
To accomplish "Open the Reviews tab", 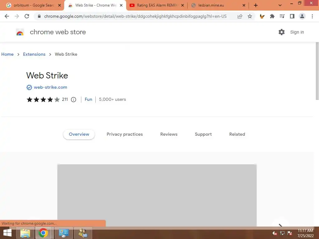I will click(x=169, y=134).
